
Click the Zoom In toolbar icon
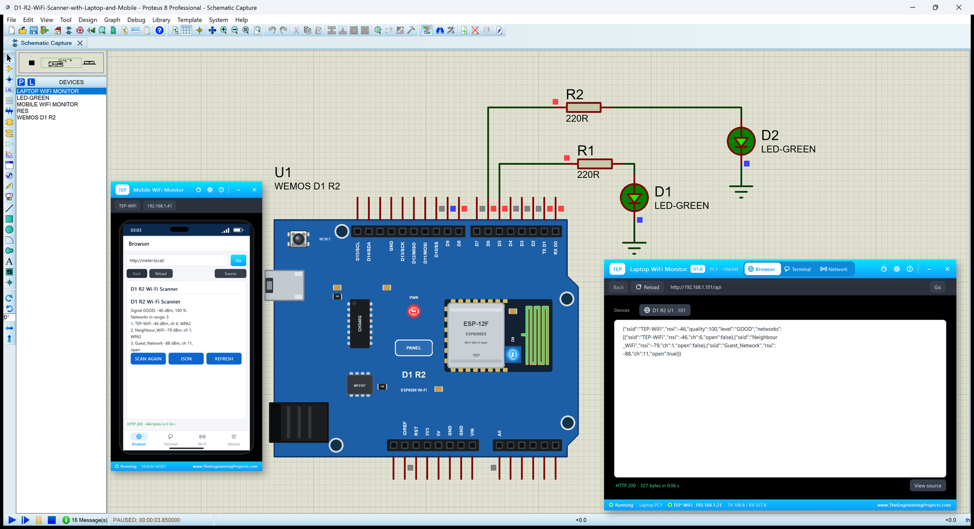223,30
